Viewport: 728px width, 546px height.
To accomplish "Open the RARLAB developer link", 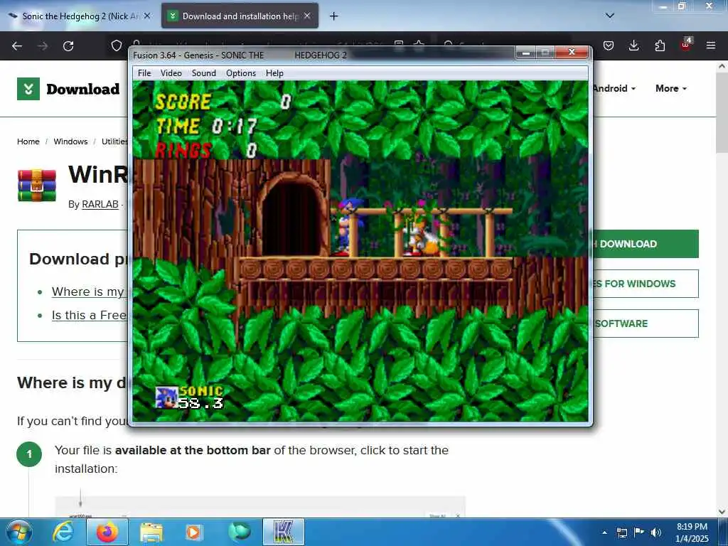I will point(100,204).
